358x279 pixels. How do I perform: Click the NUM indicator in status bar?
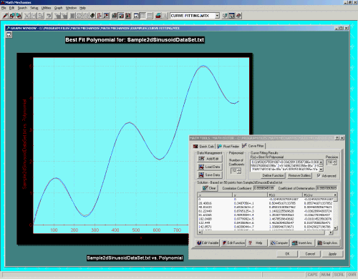pos(326,275)
